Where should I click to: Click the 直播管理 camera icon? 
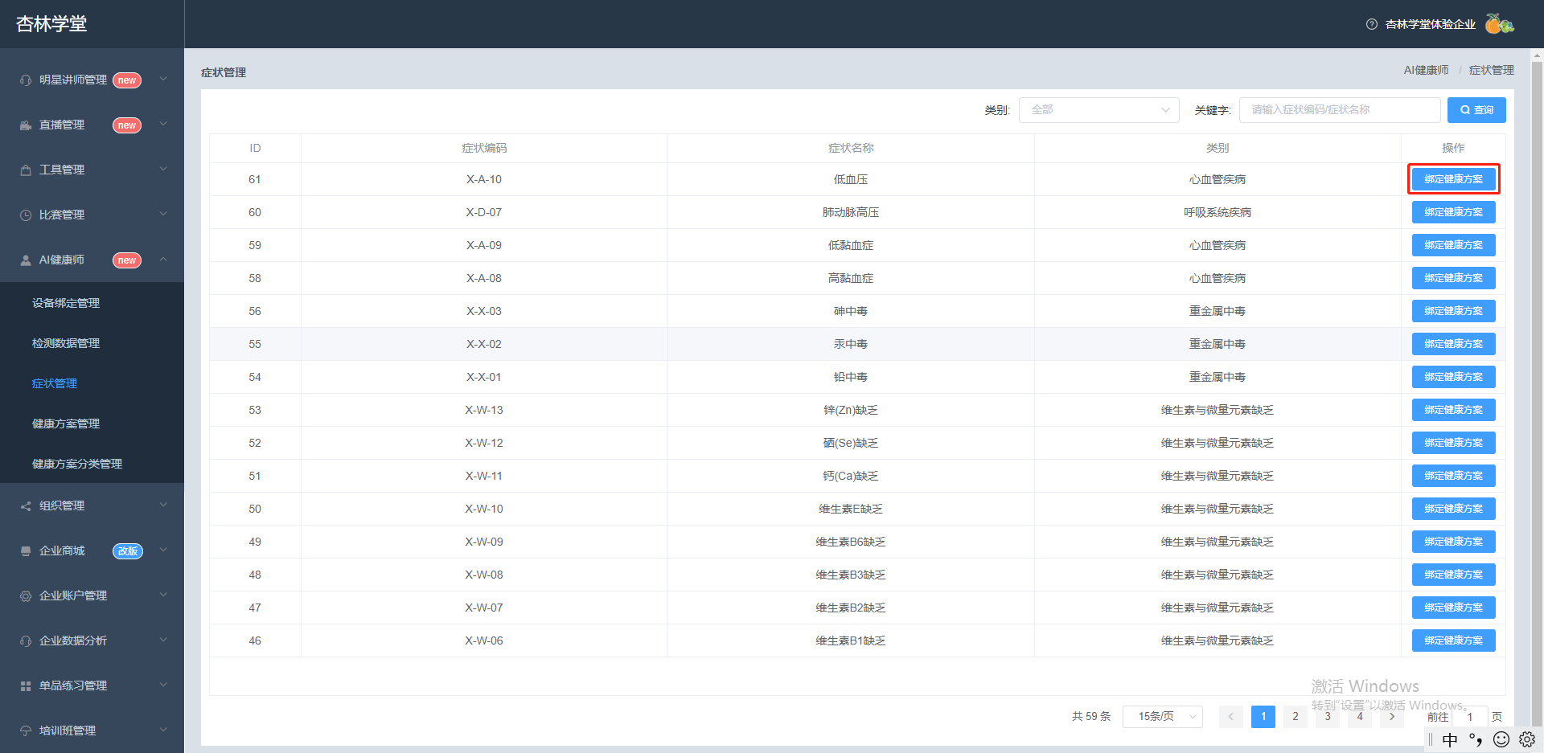(26, 125)
